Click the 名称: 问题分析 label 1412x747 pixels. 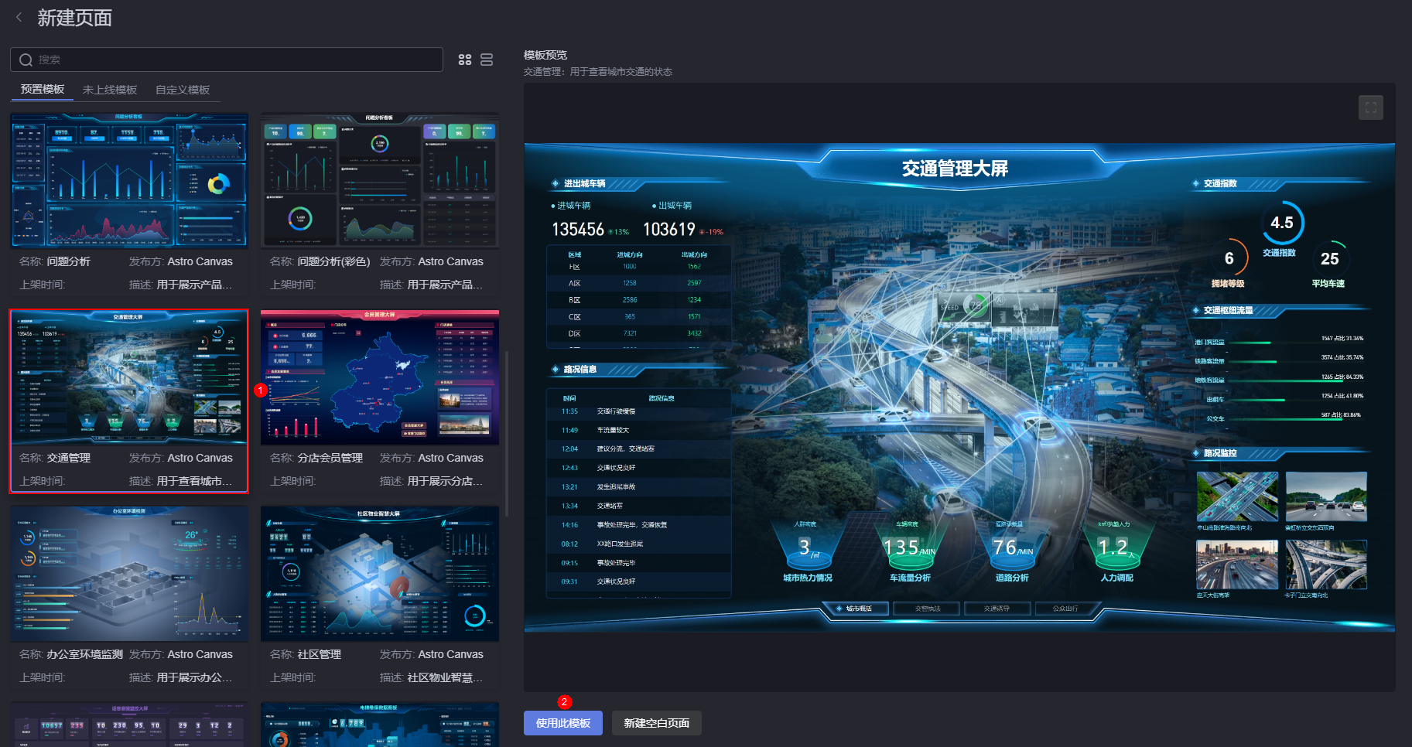(x=55, y=261)
